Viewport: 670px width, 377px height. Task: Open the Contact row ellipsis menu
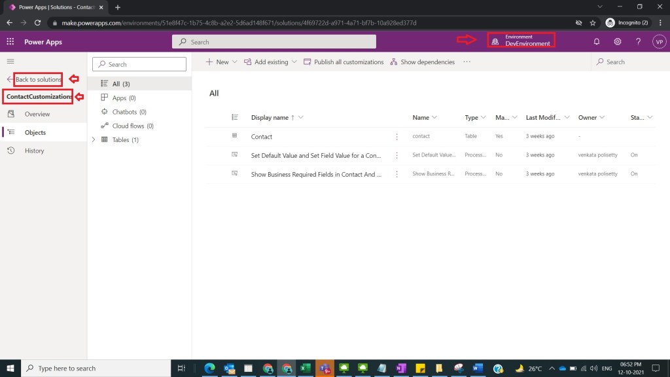397,136
